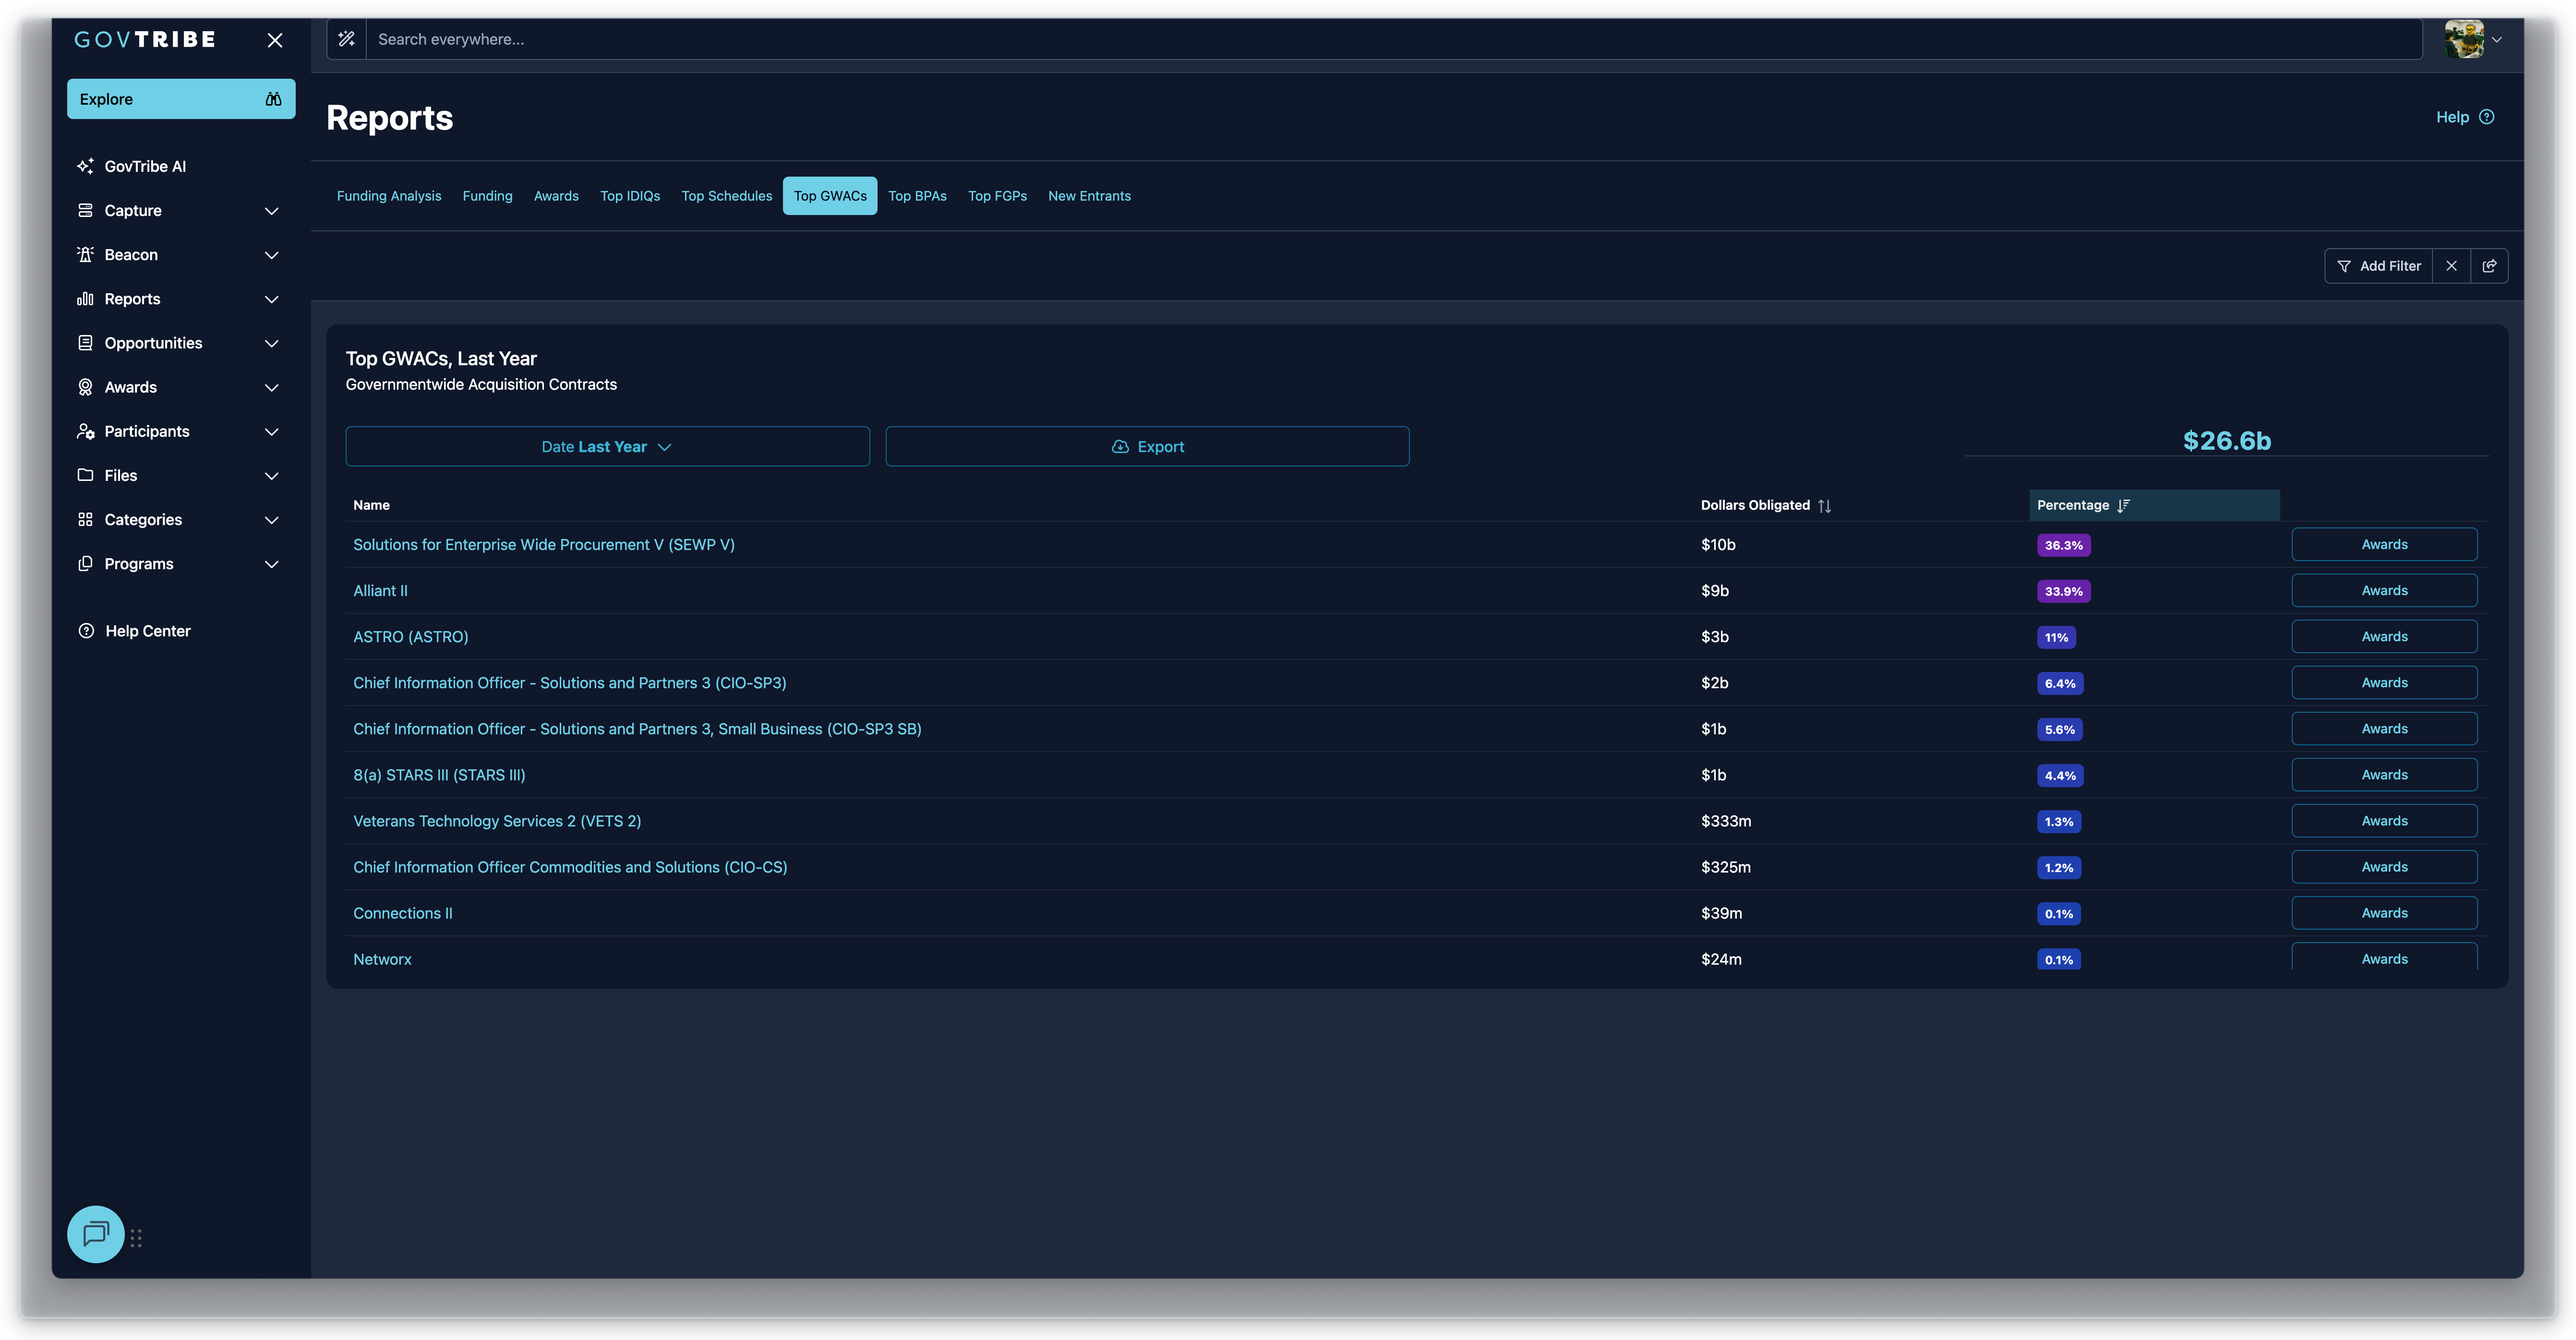Expand the Opportunities menu chevron

tap(271, 343)
